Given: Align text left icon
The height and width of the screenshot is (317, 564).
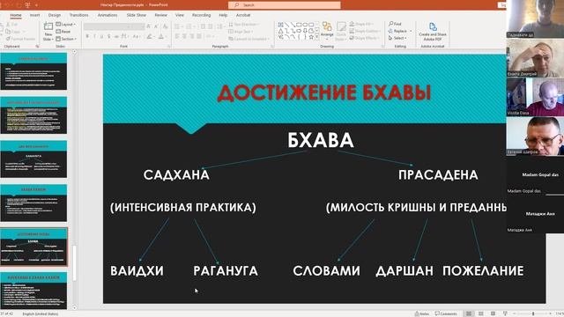Looking at the screenshot, I should pos(177,36).
